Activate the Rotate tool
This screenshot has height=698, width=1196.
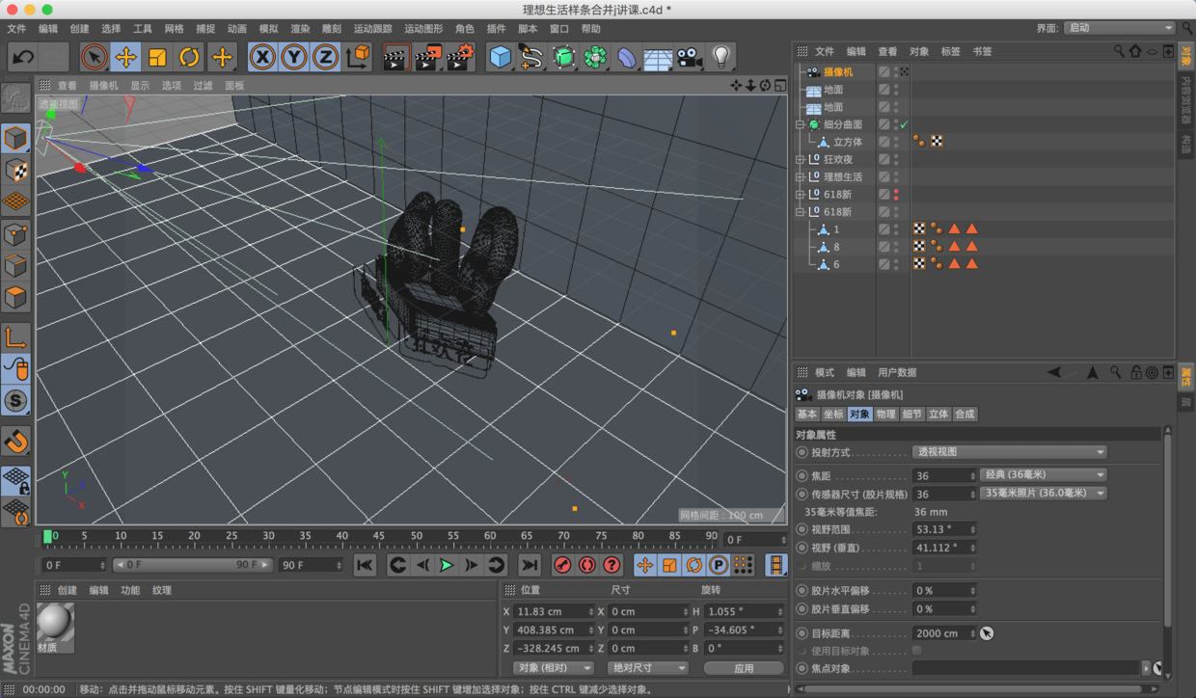point(189,57)
